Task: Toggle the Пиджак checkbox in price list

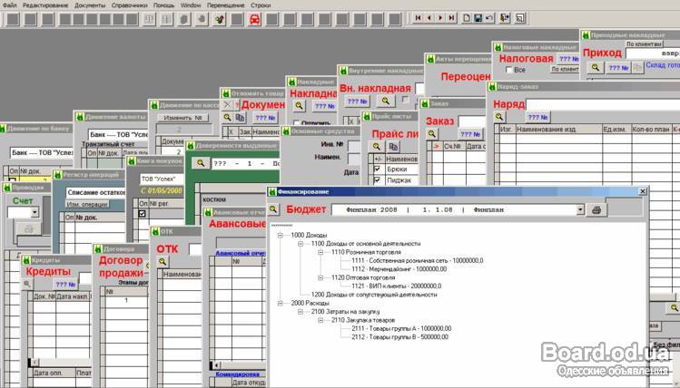Action: pos(378,181)
